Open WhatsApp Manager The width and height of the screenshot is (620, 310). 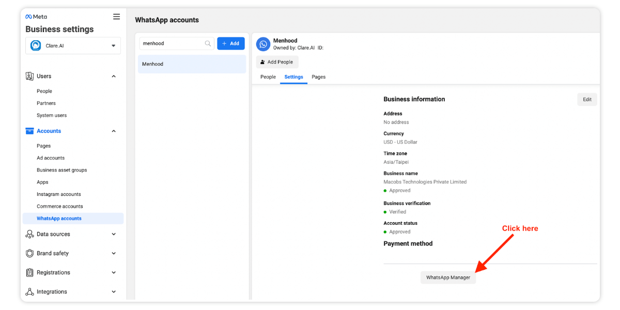tap(448, 277)
